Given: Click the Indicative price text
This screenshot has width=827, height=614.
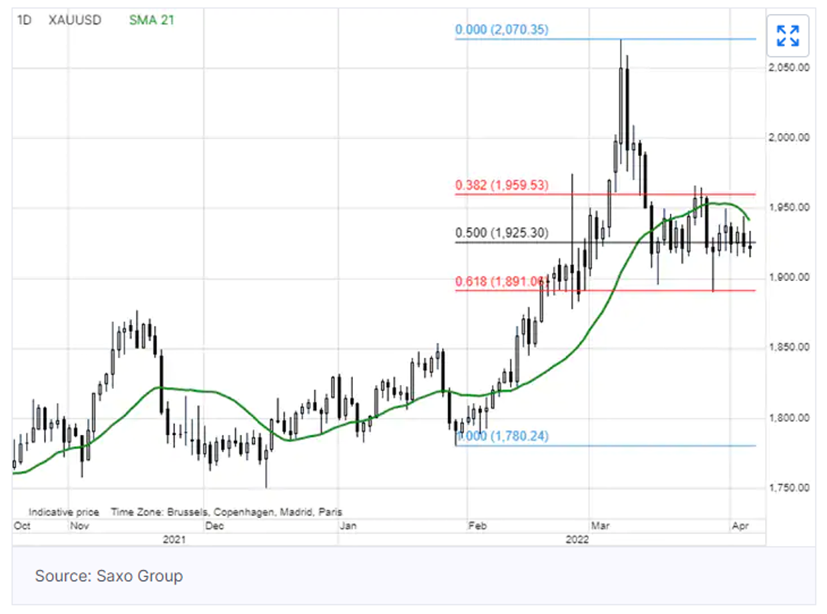Looking at the screenshot, I should click(64, 512).
